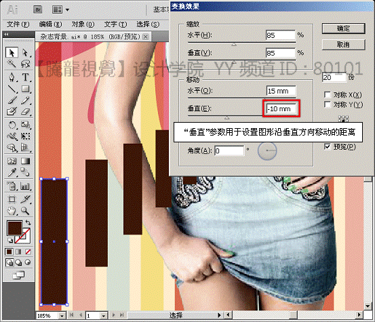Open the 选择(S) menu
The width and height of the screenshot is (375, 322).
148,24
